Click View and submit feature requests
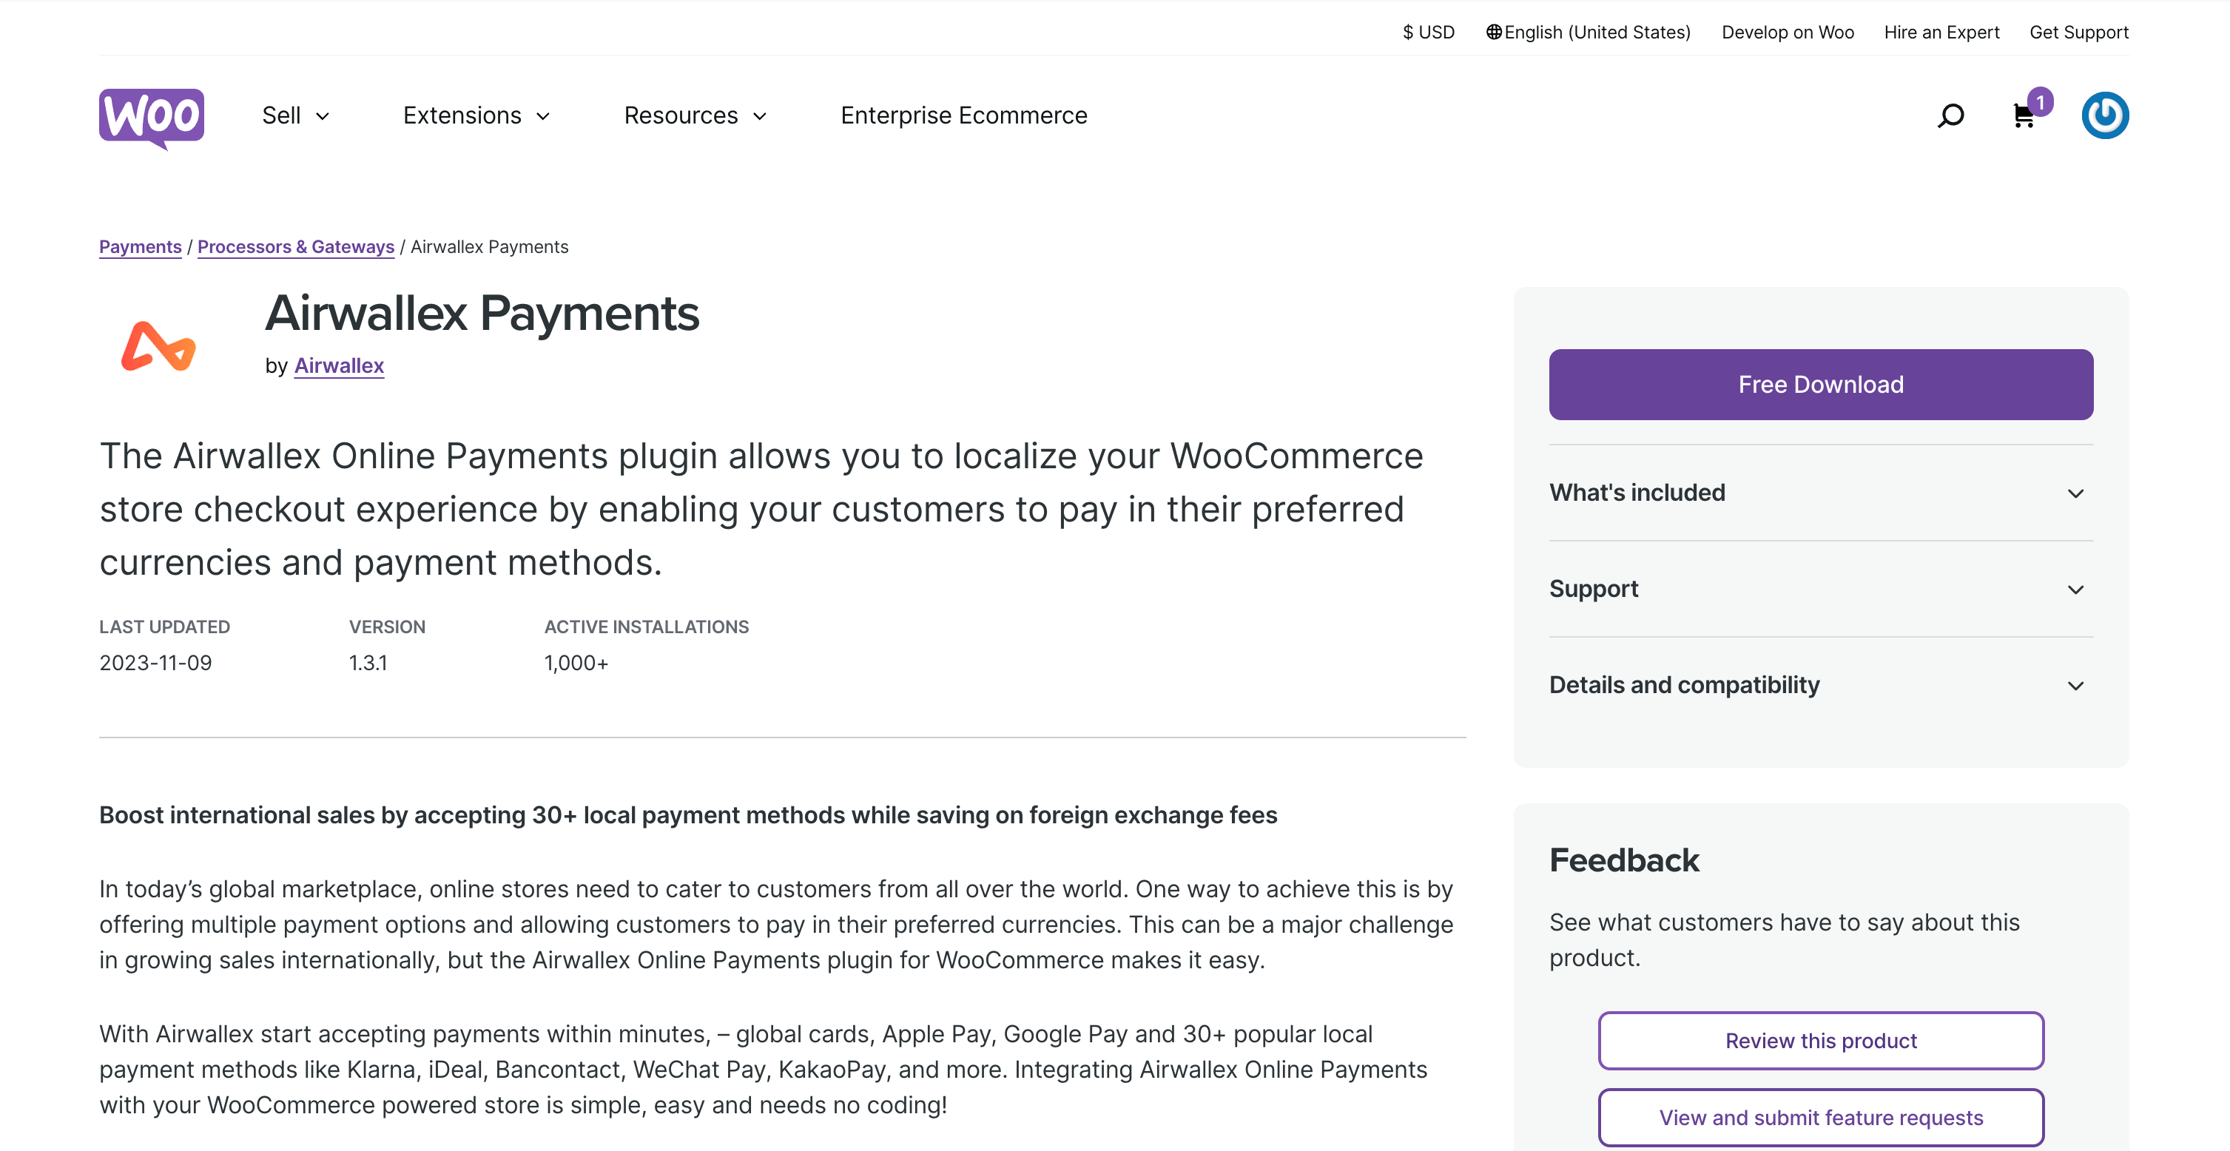Image resolution: width=2230 pixels, height=1151 pixels. click(1821, 1117)
